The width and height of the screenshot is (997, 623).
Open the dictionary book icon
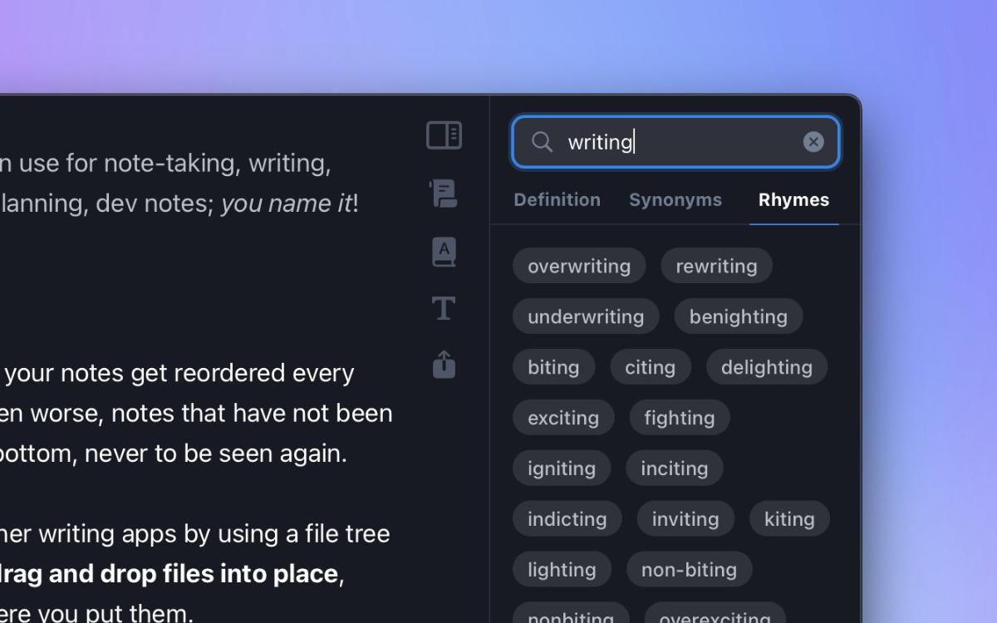coord(444,252)
